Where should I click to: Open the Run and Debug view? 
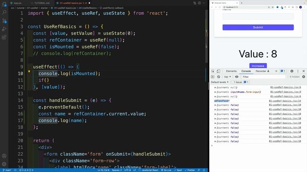[4, 29]
